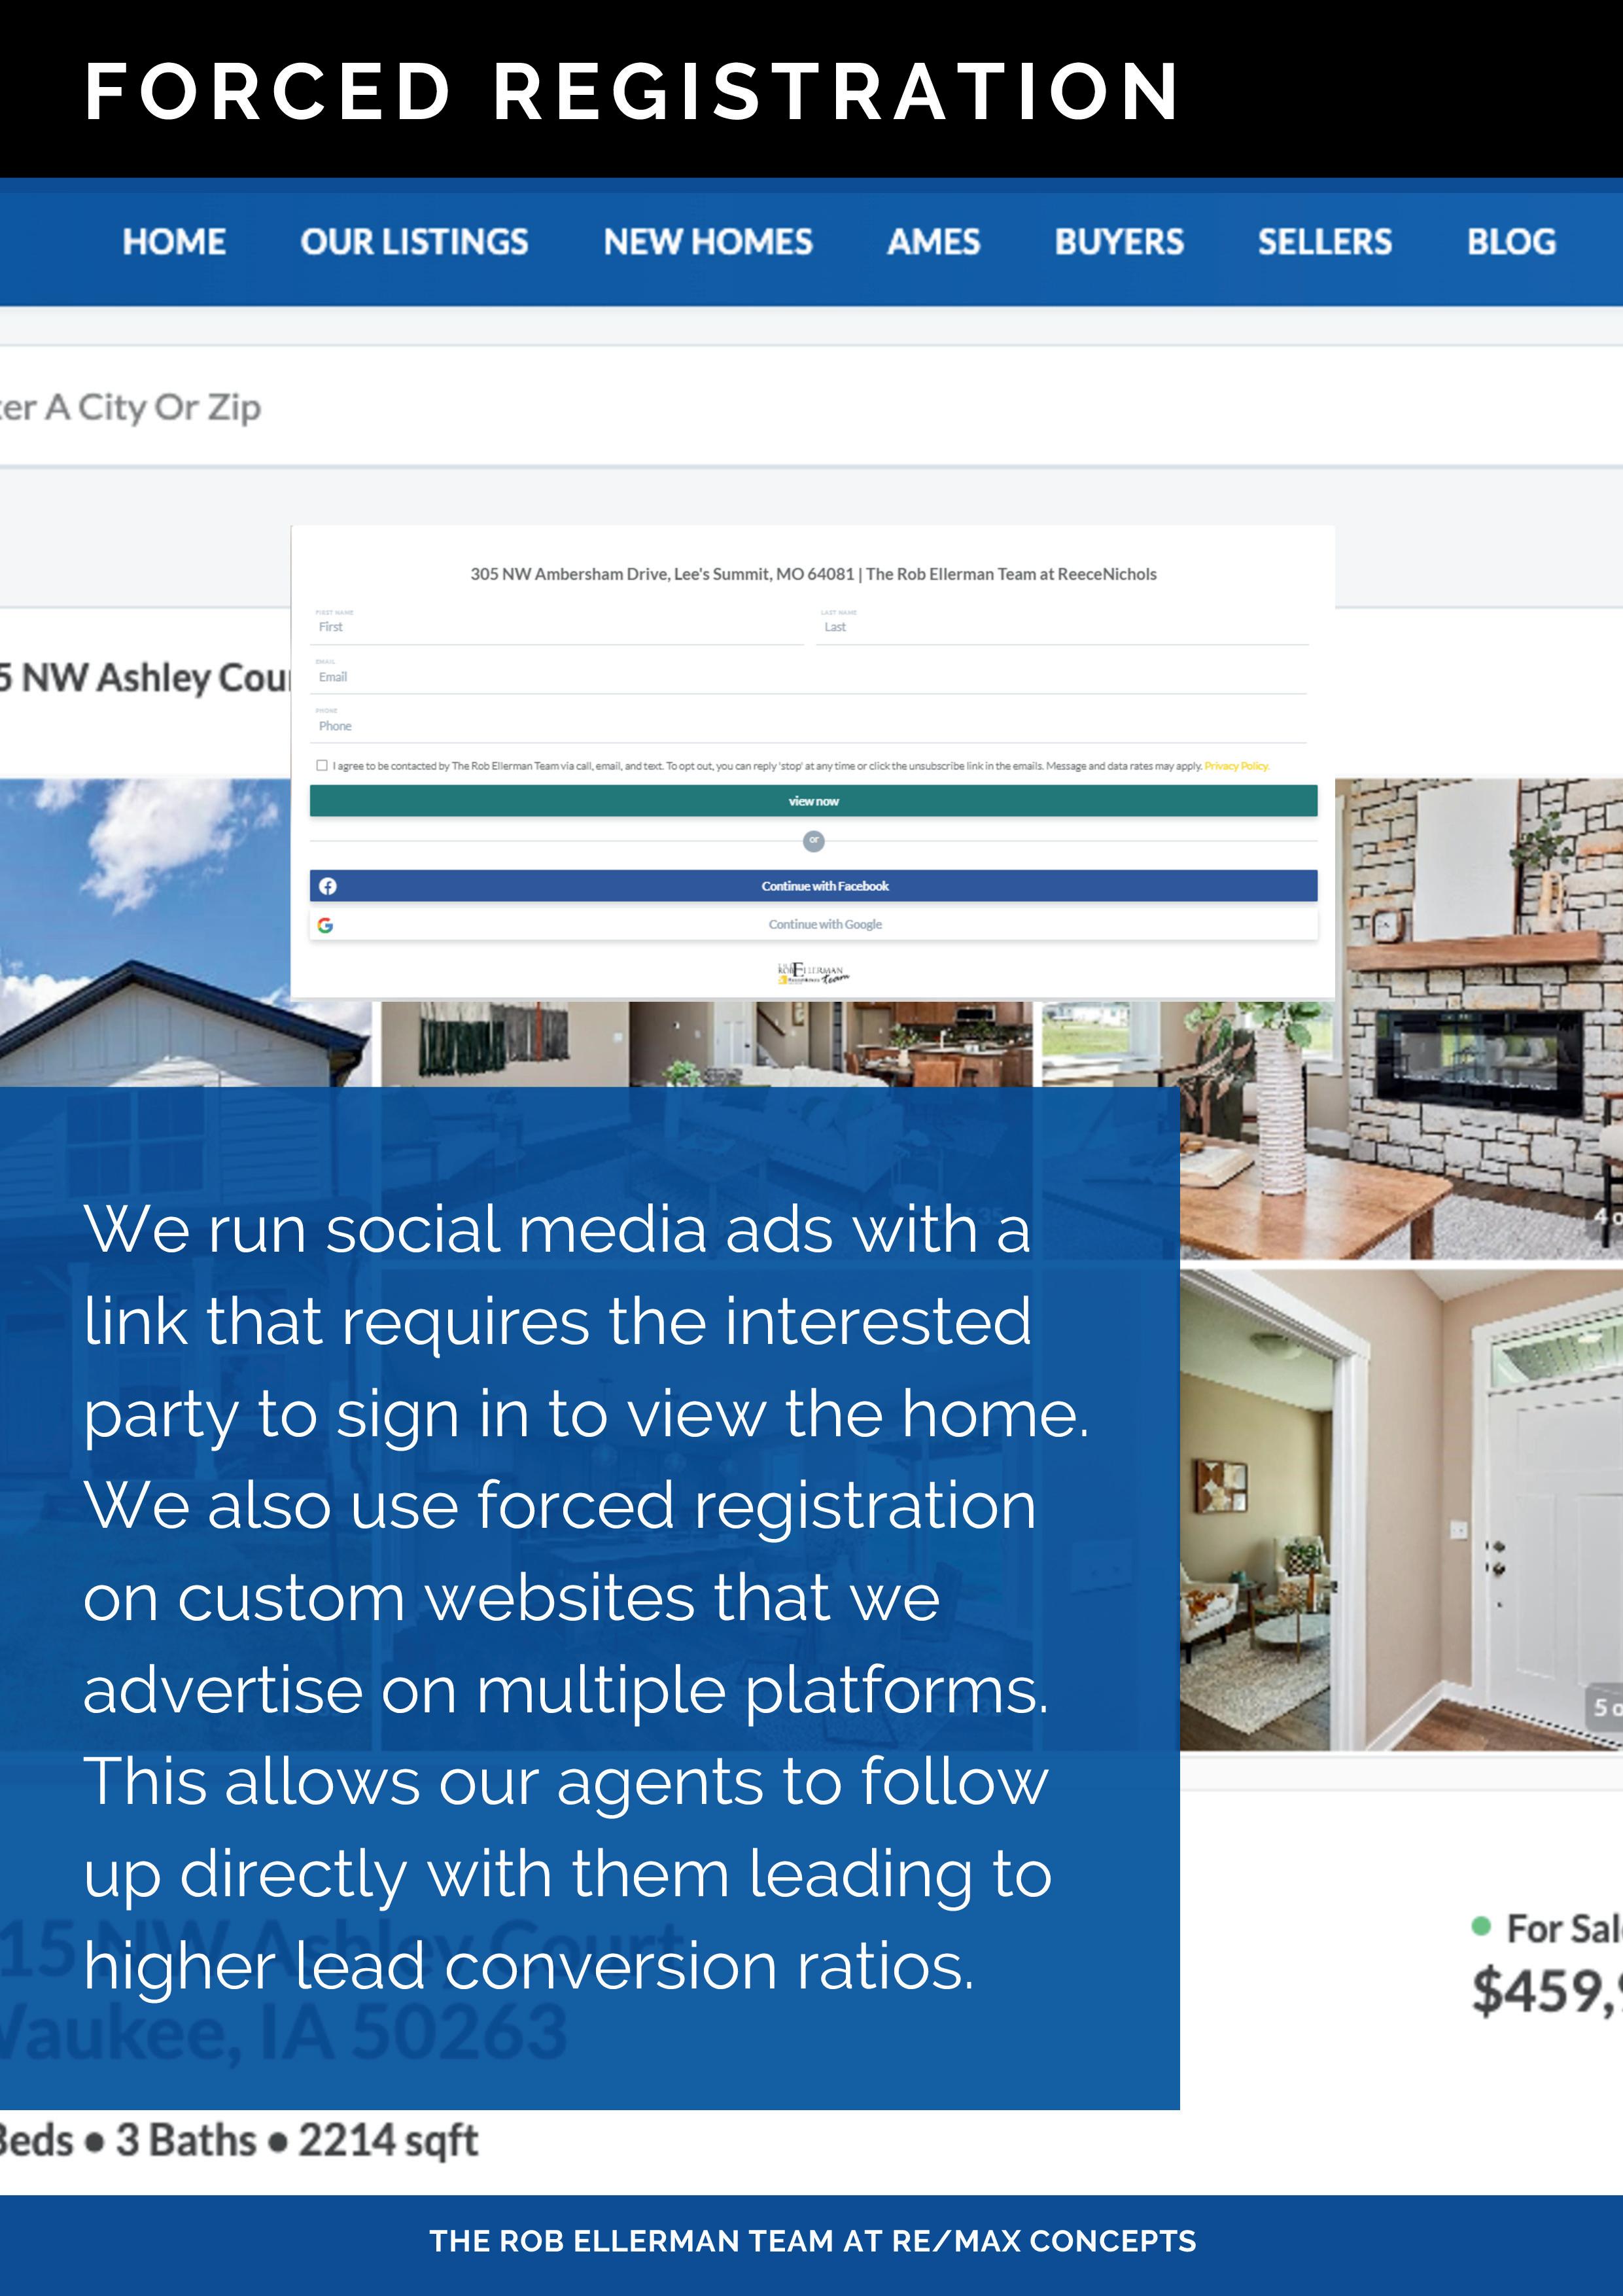Check the agree to be contacted checkbox

[x=322, y=766]
